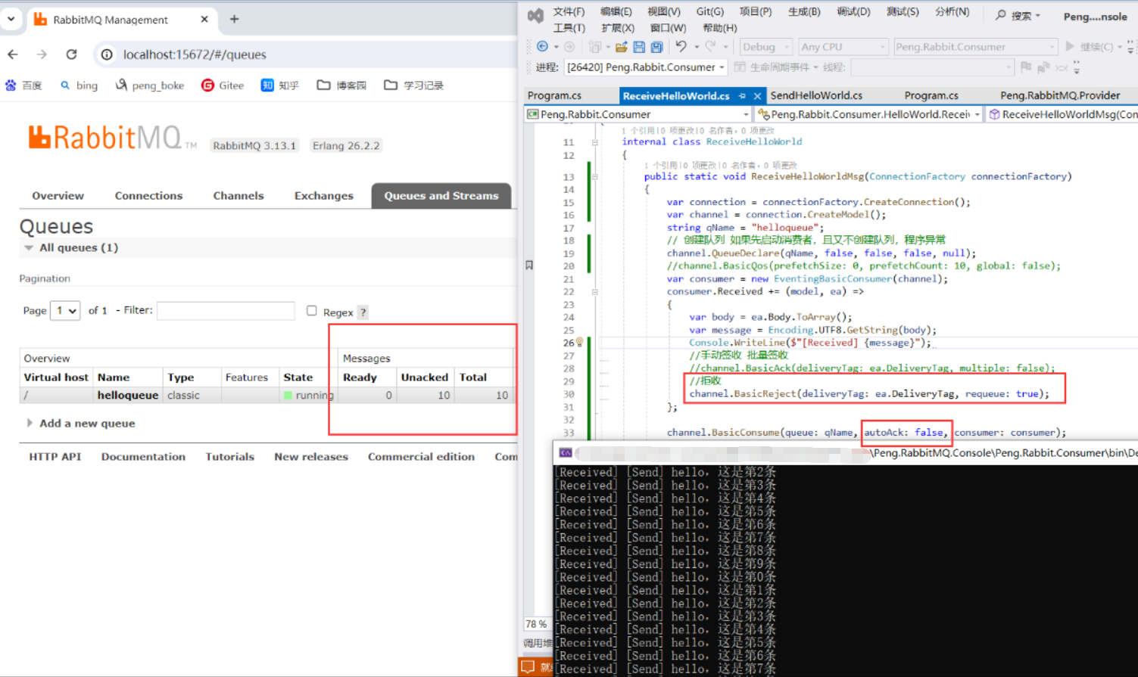Open the Git(G) menu

click(709, 11)
